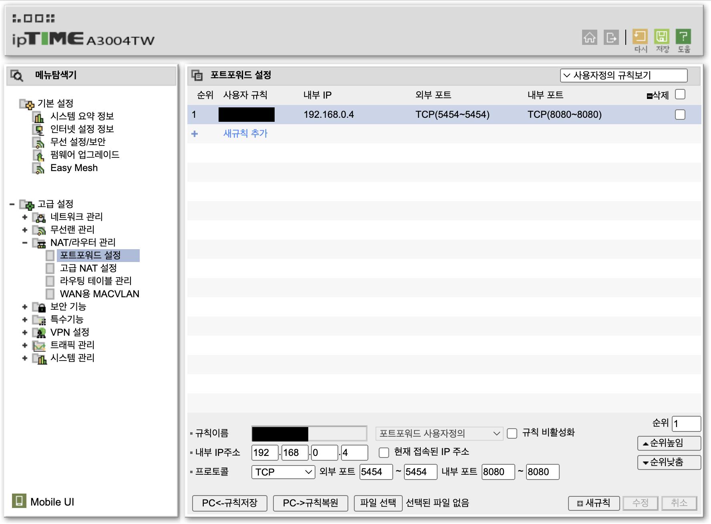Check the 현재 접속된 IP 주소 checkbox
This screenshot has width=711, height=524.
pos(384,453)
